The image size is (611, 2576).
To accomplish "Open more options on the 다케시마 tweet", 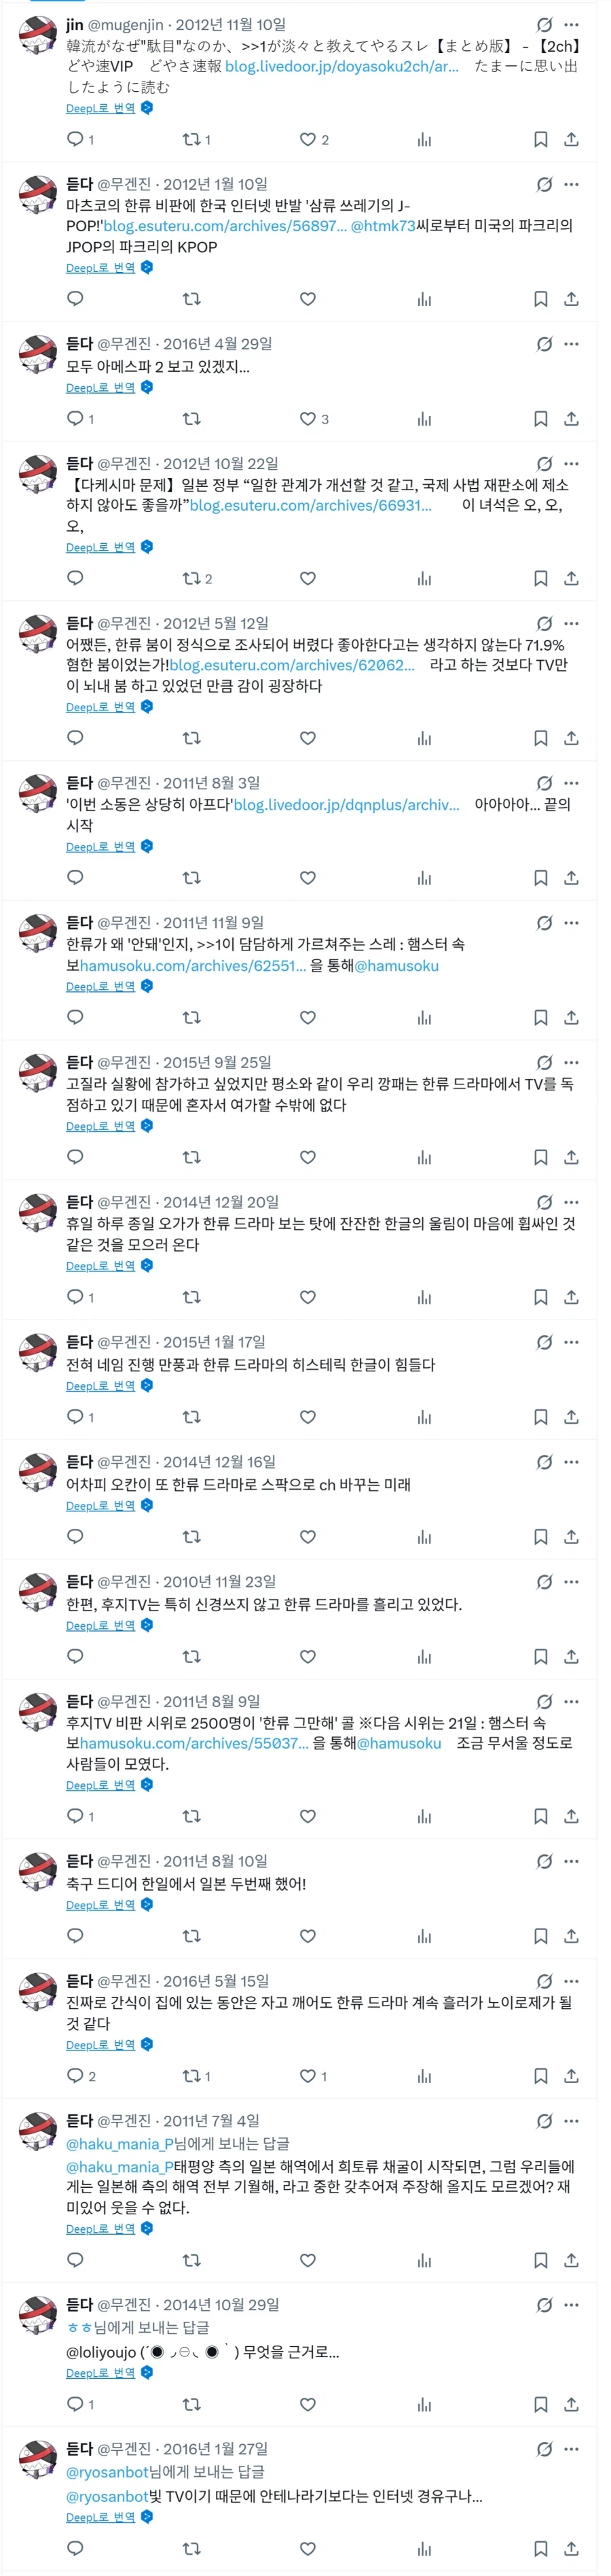I will click(572, 463).
